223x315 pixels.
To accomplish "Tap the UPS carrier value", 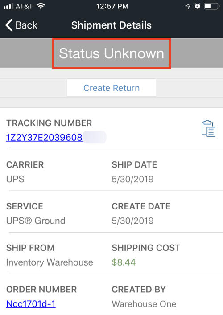I will (x=15, y=179).
